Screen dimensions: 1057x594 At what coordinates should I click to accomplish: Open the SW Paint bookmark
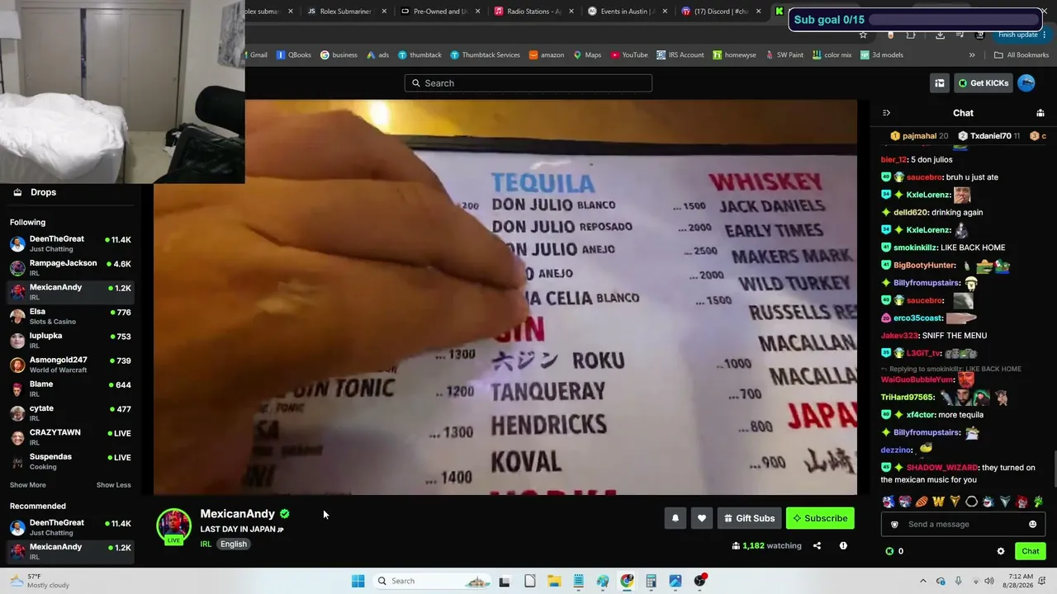click(784, 55)
